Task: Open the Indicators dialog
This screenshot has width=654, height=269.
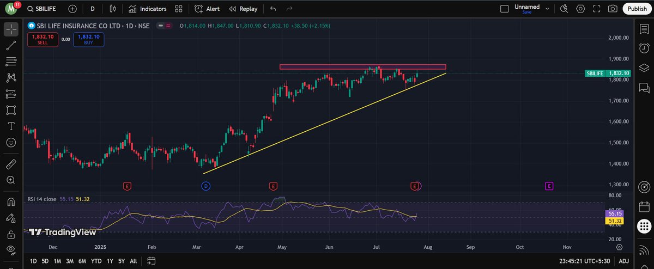Action: pos(148,9)
